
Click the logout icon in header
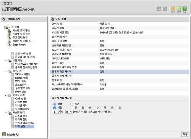click(x=165, y=9)
